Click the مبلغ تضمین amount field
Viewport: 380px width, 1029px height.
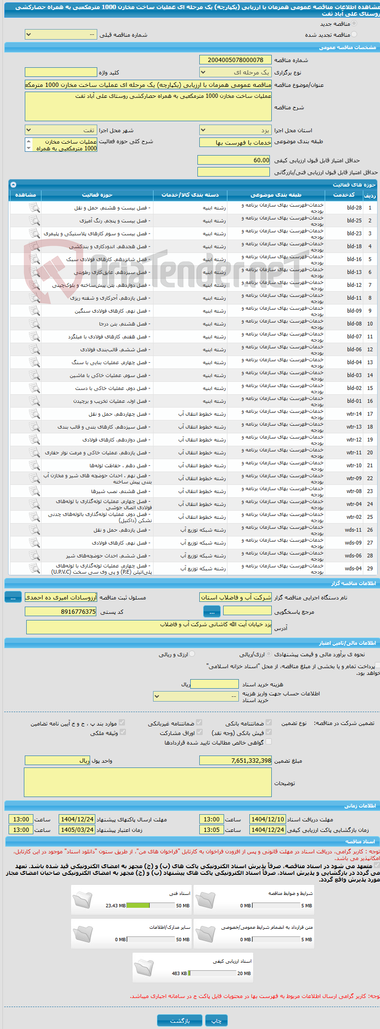coord(236,760)
